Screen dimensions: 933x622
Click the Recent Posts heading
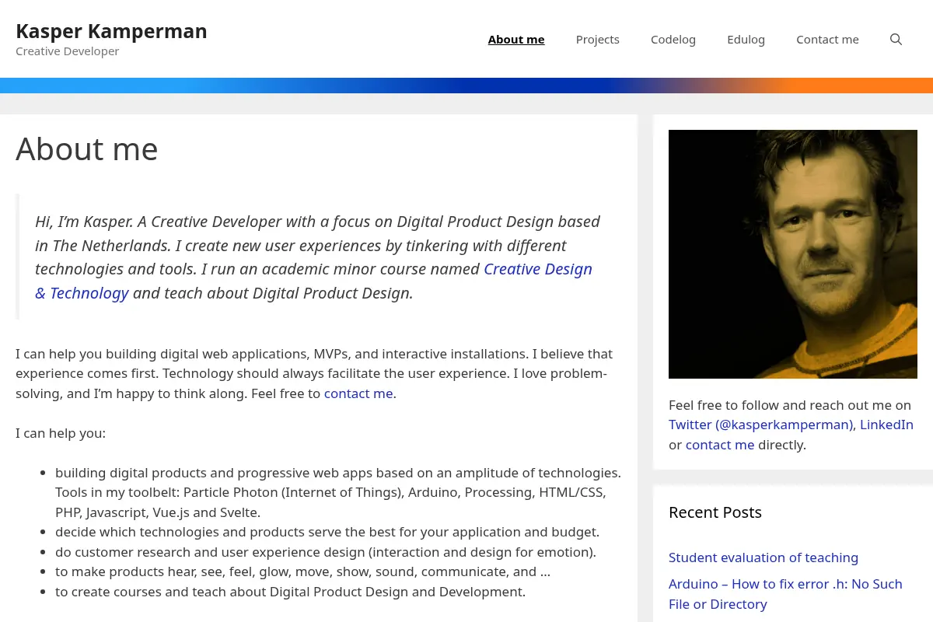715,512
